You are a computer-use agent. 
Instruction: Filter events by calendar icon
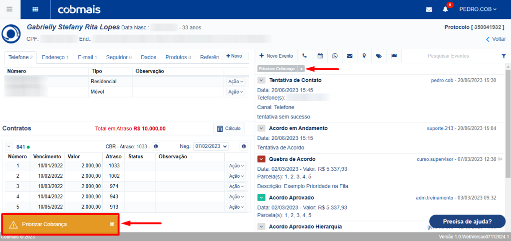point(320,56)
